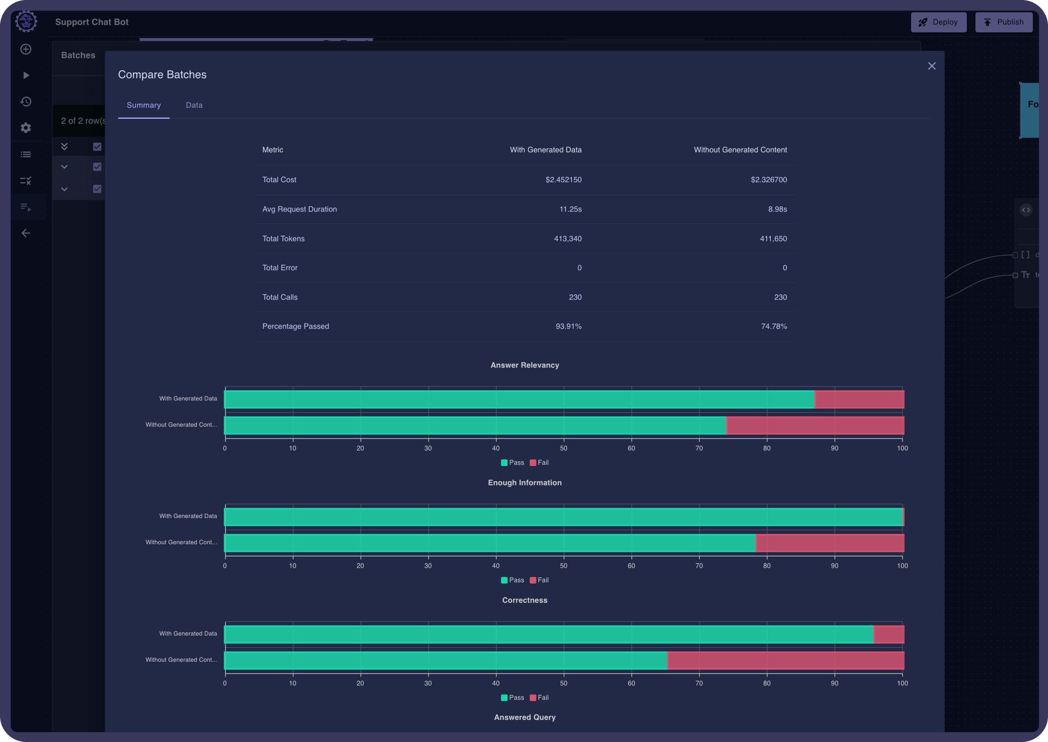Expand all rows with double chevron
The image size is (1048, 742).
[x=64, y=147]
